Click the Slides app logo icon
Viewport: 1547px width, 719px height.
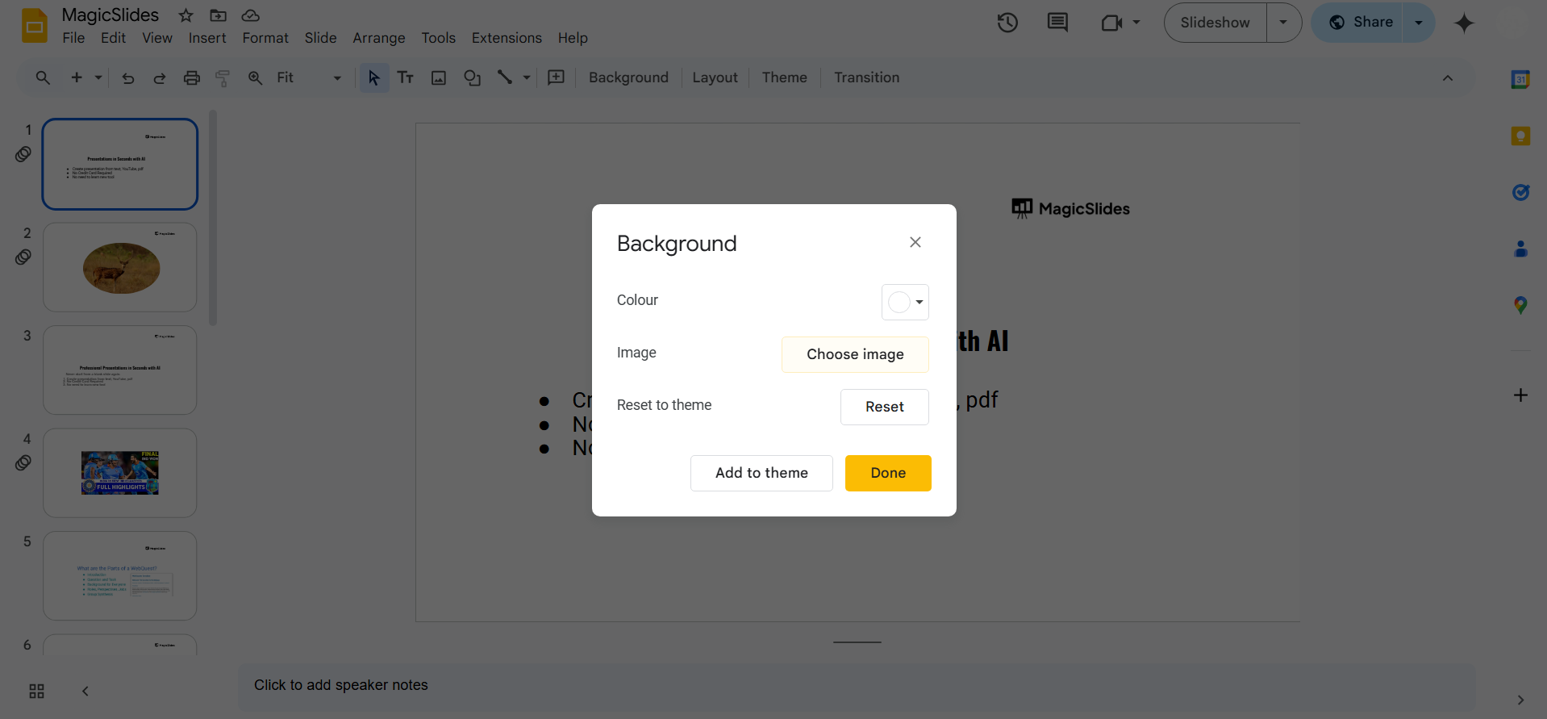tap(35, 26)
